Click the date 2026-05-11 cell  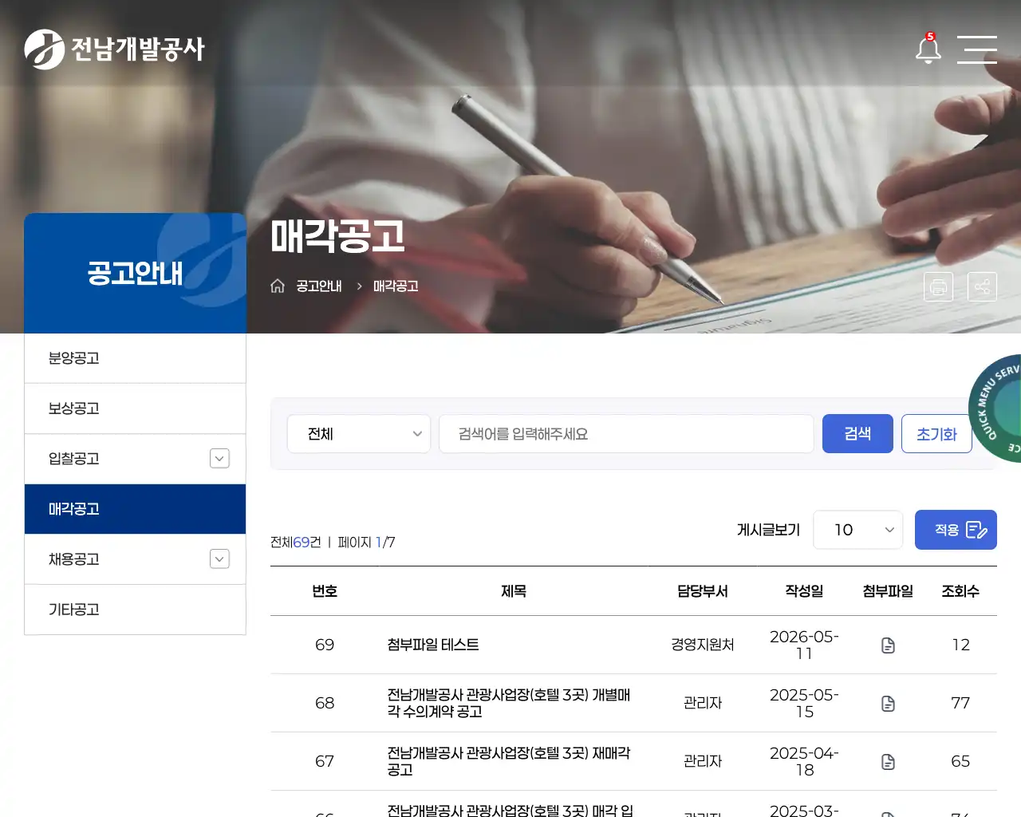click(804, 645)
